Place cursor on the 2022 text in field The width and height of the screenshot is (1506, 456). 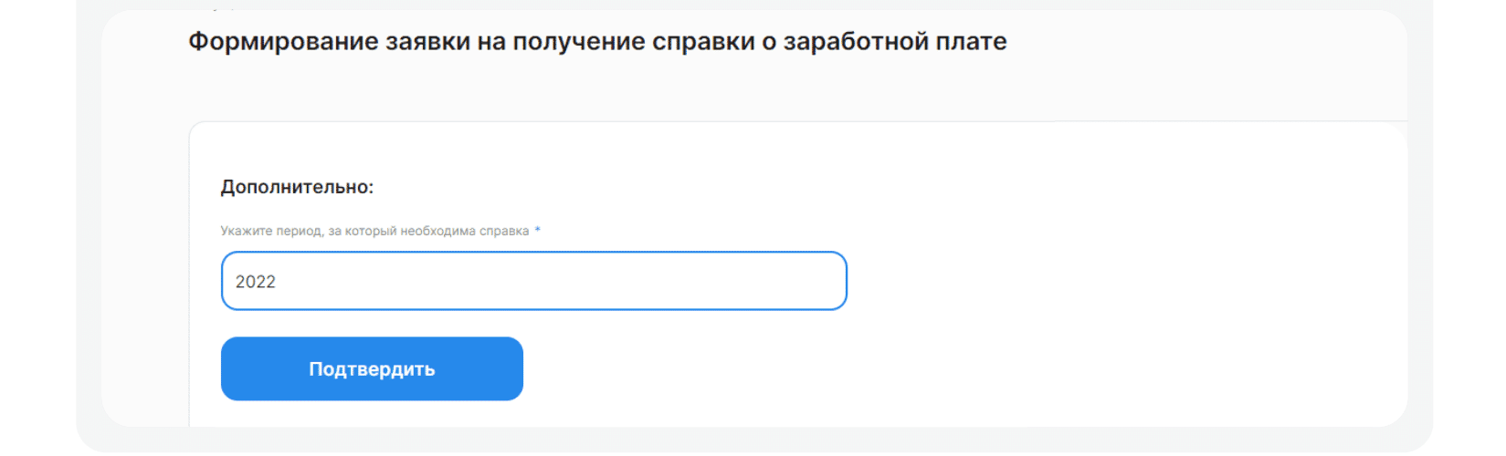256,282
